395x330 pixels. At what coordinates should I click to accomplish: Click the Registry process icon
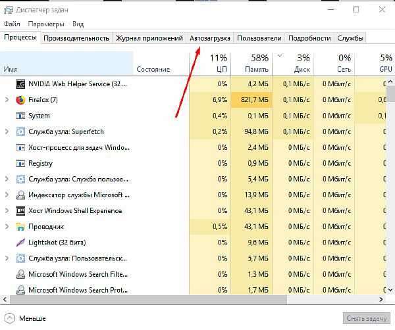click(x=20, y=163)
